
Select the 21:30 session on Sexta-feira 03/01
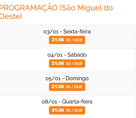pos(67,40)
